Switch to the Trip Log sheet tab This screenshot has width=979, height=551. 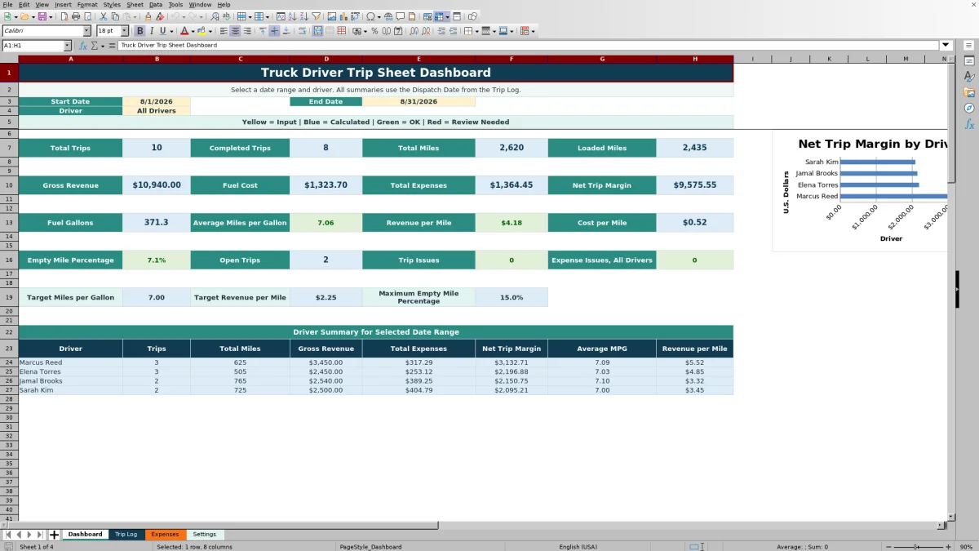click(126, 535)
